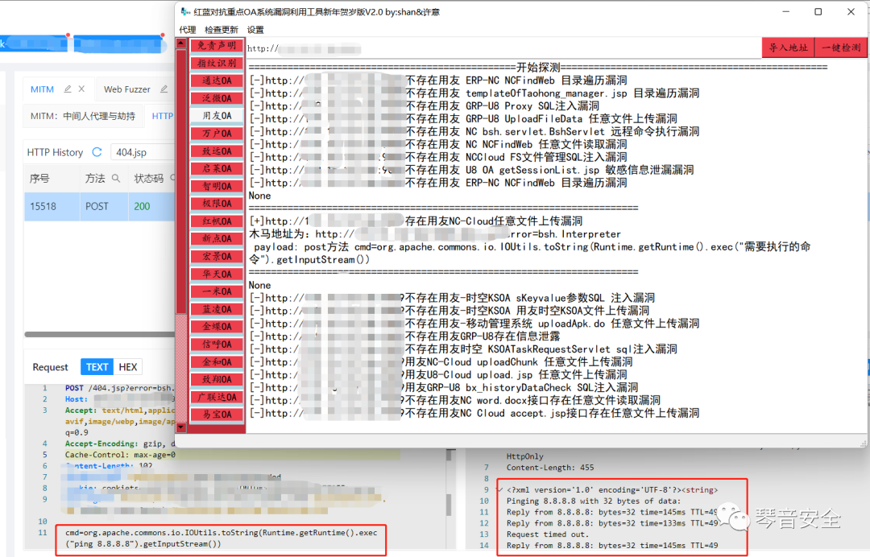Click the 木马地址为 result line

pos(435,234)
